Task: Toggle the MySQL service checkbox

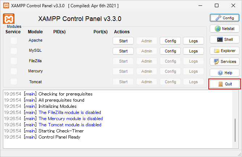Action: click(x=14, y=51)
